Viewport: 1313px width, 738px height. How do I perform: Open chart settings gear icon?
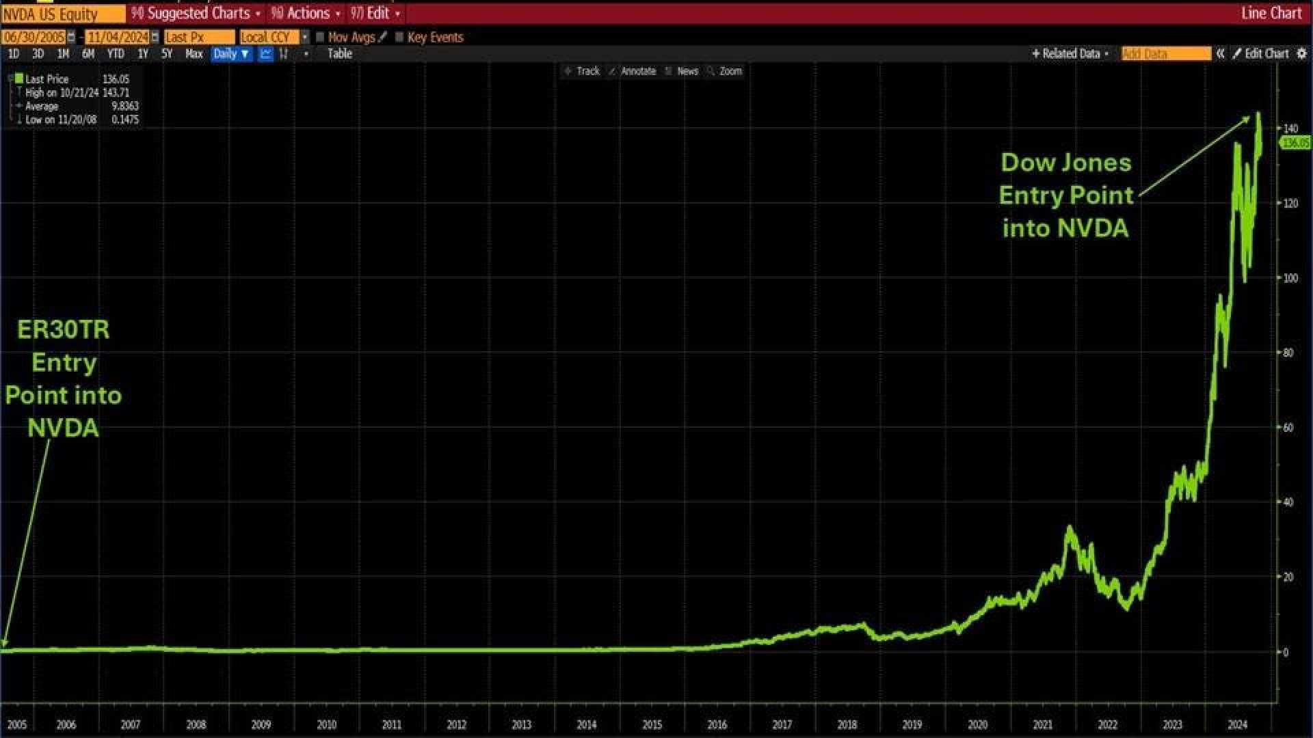pyautogui.click(x=1301, y=53)
